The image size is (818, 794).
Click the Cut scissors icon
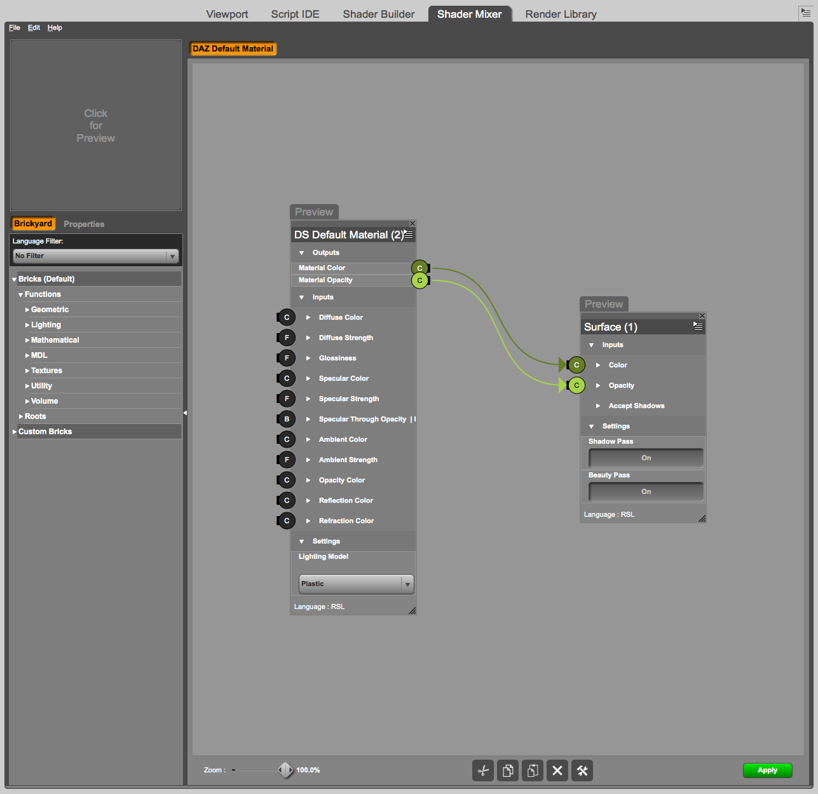click(483, 770)
